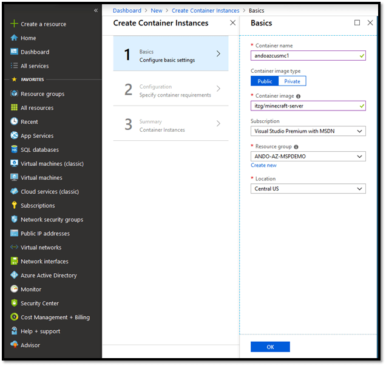Click Create a resource label
This screenshot has height=366, width=386.
pyautogui.click(x=43, y=24)
